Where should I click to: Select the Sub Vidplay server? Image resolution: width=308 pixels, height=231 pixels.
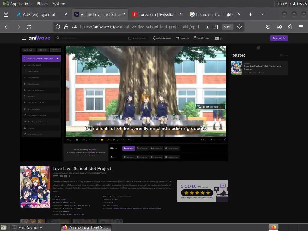coord(128,149)
